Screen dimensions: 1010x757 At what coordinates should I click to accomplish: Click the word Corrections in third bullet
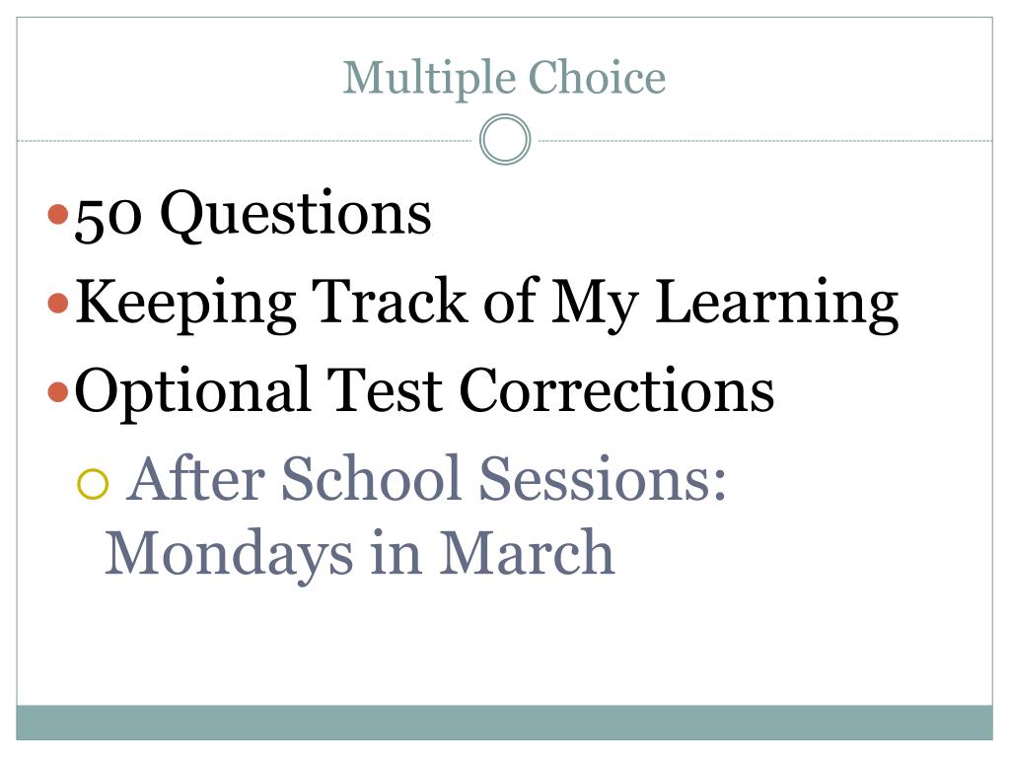click(x=617, y=390)
